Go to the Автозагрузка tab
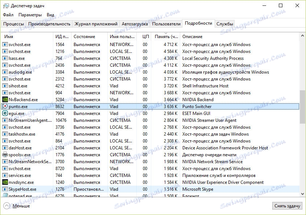Screen dimensions: 306x215 tap(135, 24)
